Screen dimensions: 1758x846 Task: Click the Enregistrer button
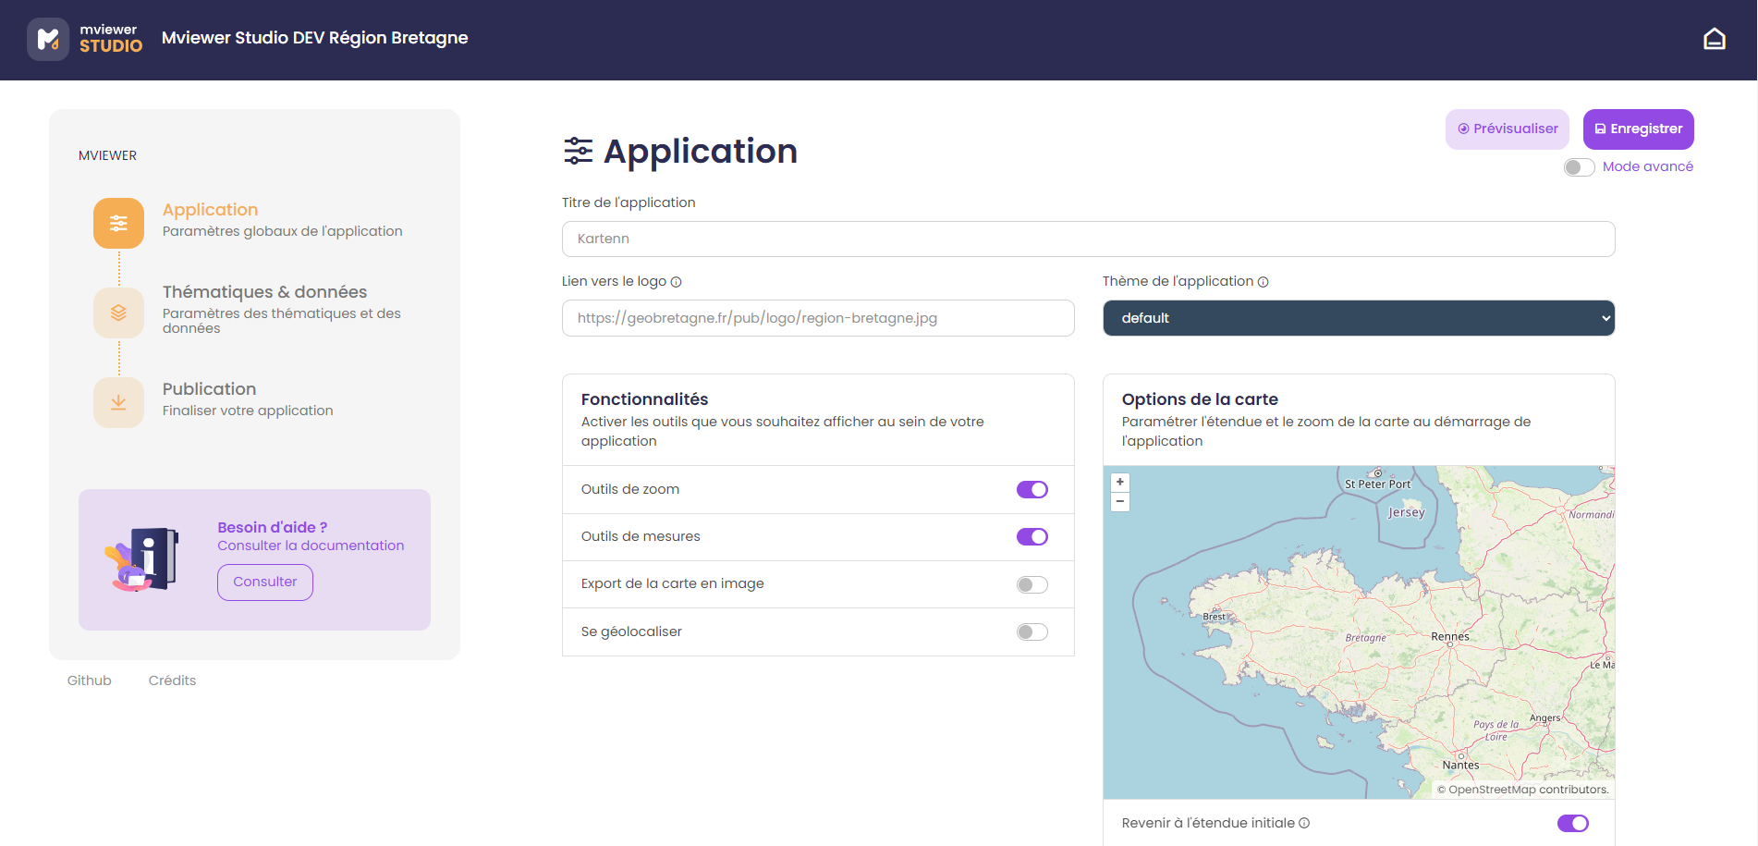1639,129
